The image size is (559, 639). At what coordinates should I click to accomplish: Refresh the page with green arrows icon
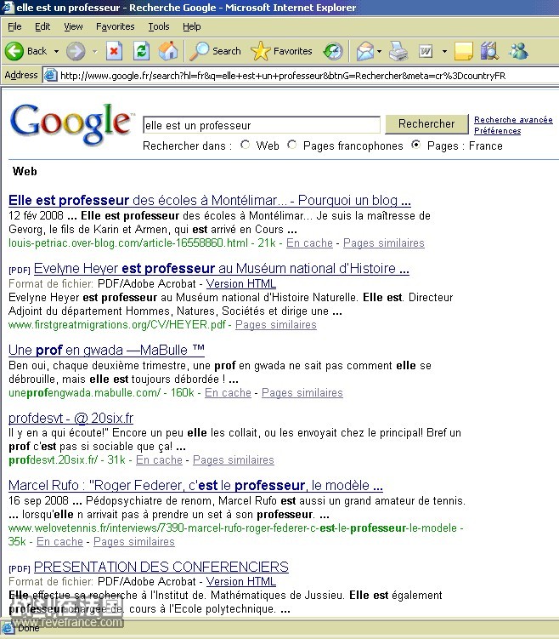click(x=141, y=51)
